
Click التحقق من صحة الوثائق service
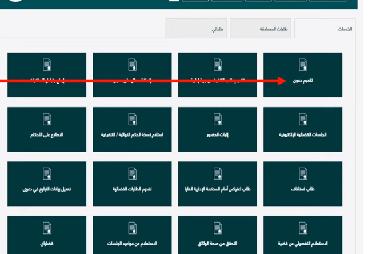click(217, 235)
